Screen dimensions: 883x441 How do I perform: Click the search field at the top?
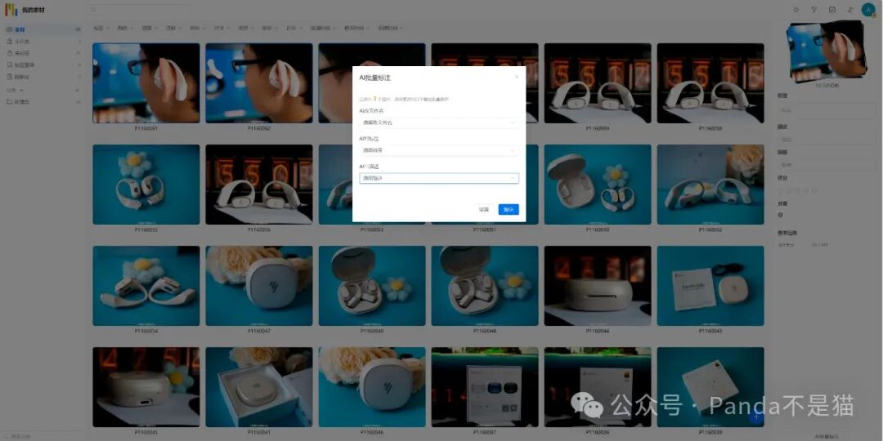(x=140, y=10)
